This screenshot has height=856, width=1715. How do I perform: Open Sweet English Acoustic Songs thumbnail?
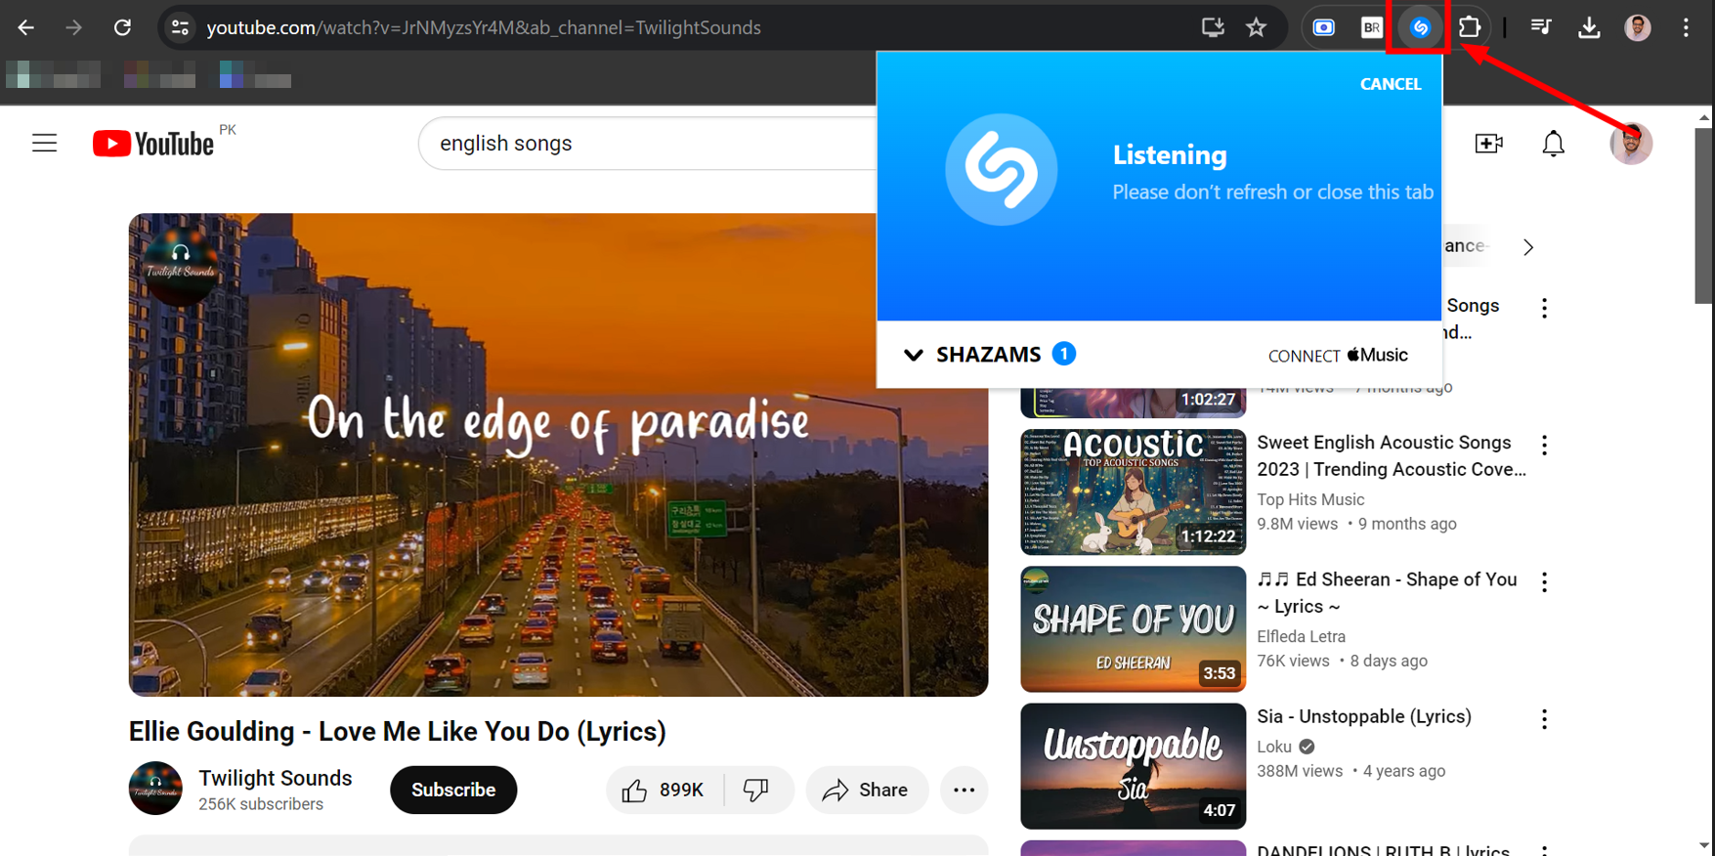[1133, 492]
